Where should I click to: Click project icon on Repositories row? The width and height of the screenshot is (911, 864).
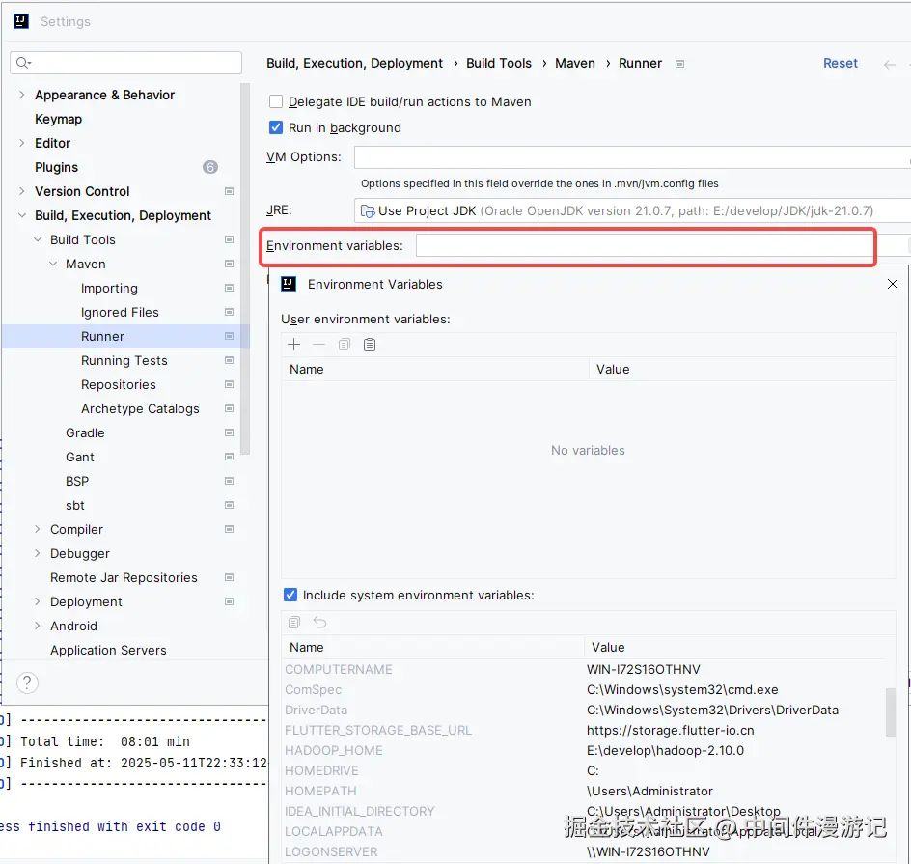pyautogui.click(x=229, y=384)
